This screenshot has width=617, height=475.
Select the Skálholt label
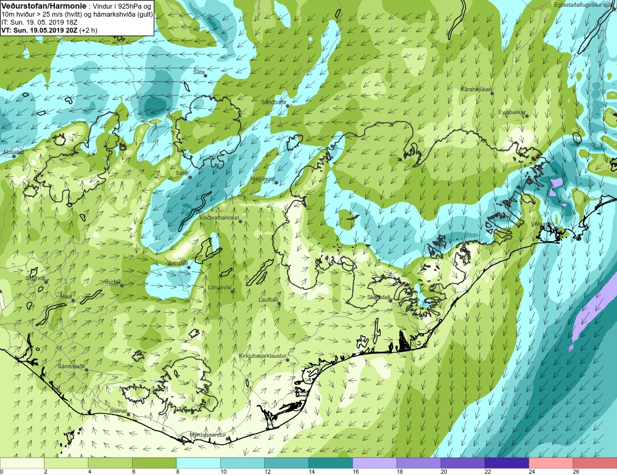click(35, 278)
